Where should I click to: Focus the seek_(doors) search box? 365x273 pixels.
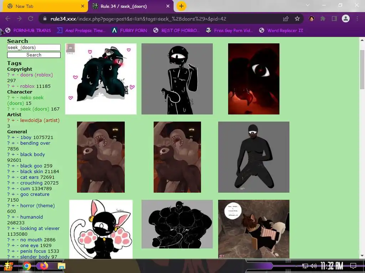pos(34,47)
